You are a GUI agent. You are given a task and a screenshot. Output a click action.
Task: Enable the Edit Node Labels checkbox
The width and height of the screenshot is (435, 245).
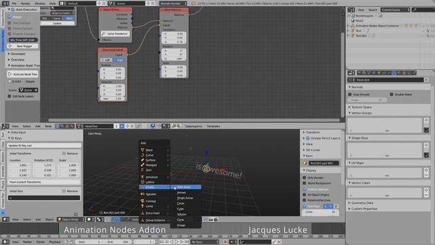click(10, 96)
